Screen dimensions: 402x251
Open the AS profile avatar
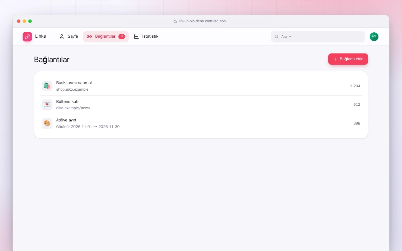pos(374,37)
